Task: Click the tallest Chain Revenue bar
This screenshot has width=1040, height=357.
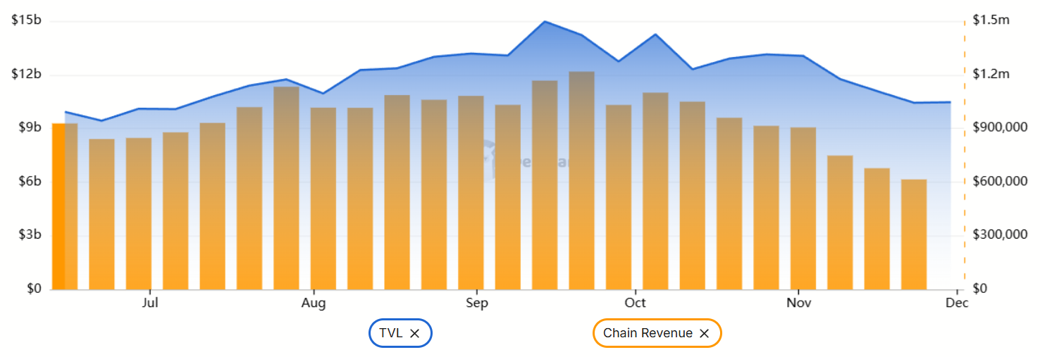Action: [x=582, y=180]
